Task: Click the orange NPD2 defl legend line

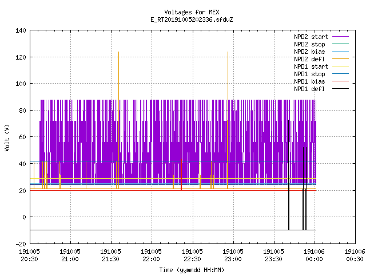Action: pyautogui.click(x=340, y=58)
